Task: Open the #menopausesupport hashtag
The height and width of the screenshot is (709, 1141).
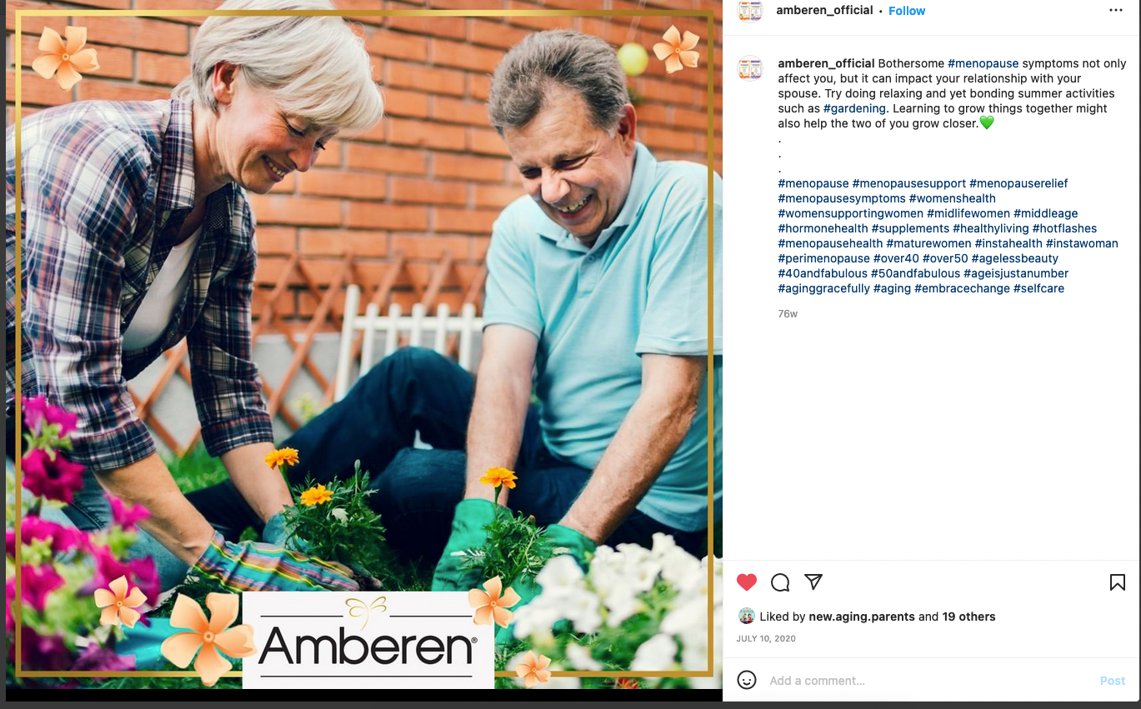Action: click(909, 183)
